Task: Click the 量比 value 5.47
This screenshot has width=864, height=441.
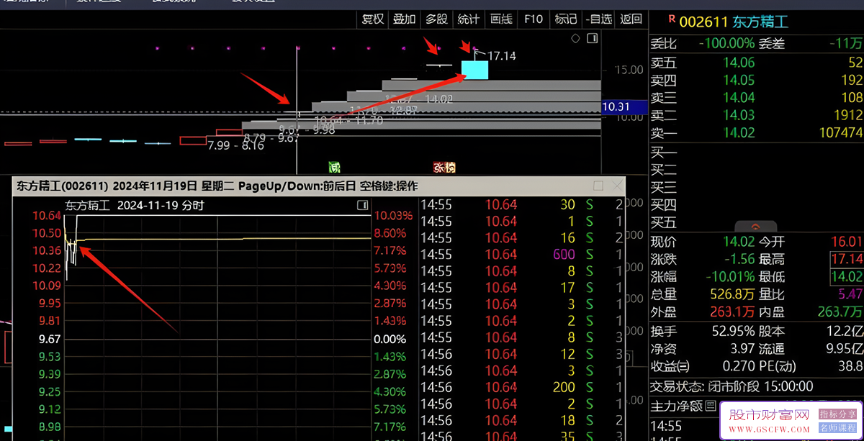Action: [x=850, y=294]
